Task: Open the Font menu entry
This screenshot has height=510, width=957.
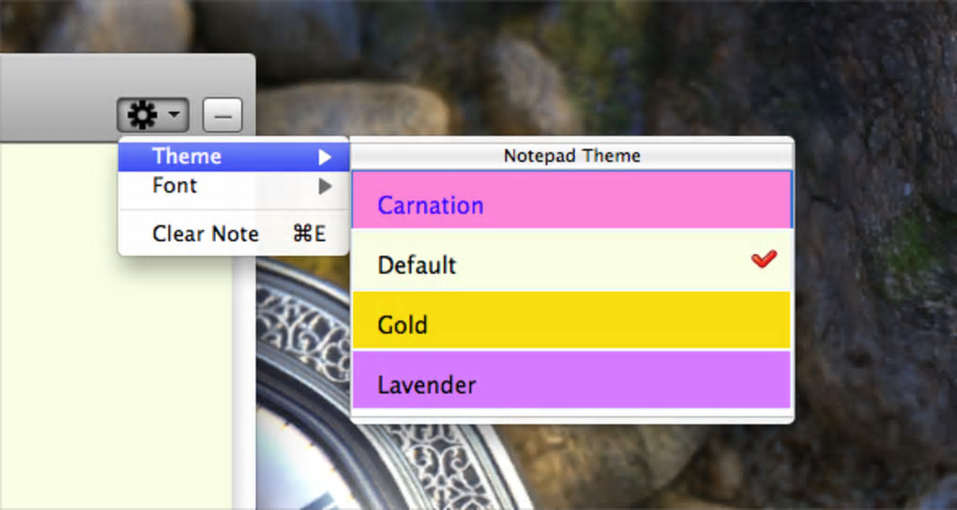Action: click(x=175, y=186)
